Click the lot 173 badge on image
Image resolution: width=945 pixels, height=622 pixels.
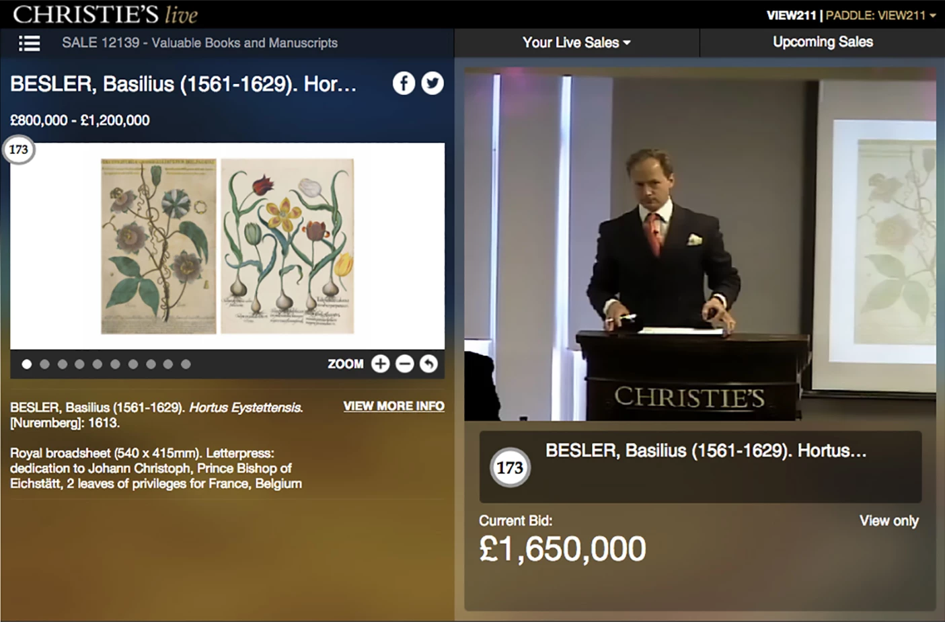click(x=18, y=149)
